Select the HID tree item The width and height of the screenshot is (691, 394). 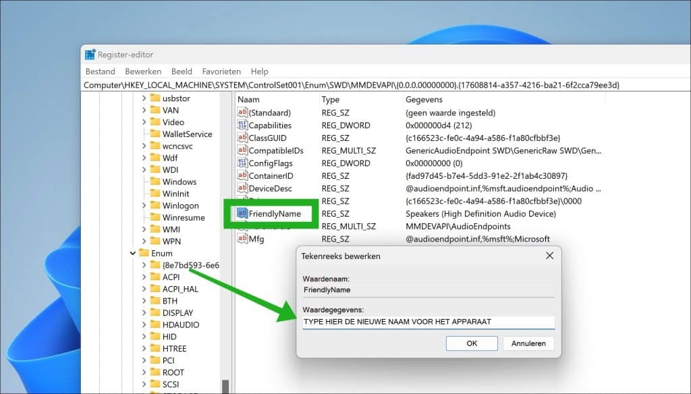click(x=169, y=336)
